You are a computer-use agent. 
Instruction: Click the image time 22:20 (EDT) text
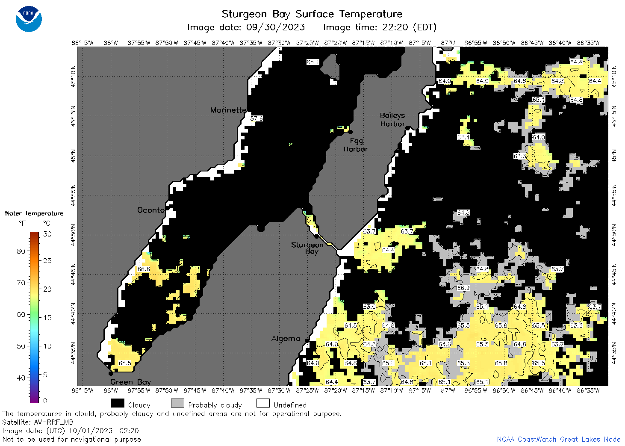(x=380, y=27)
